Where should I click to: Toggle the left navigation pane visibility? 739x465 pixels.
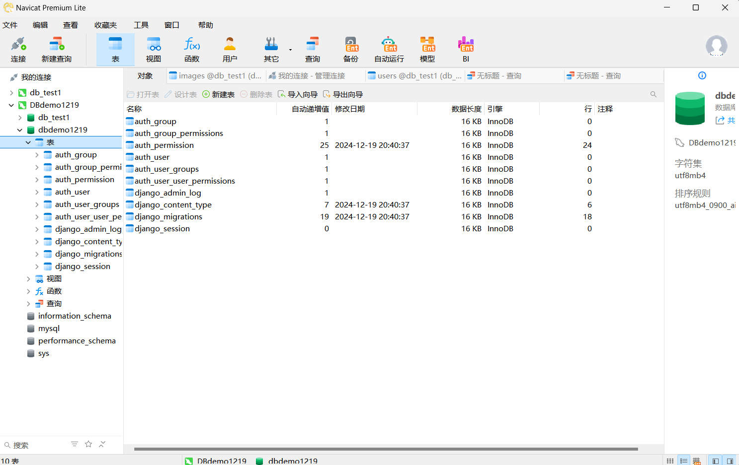[x=715, y=461]
